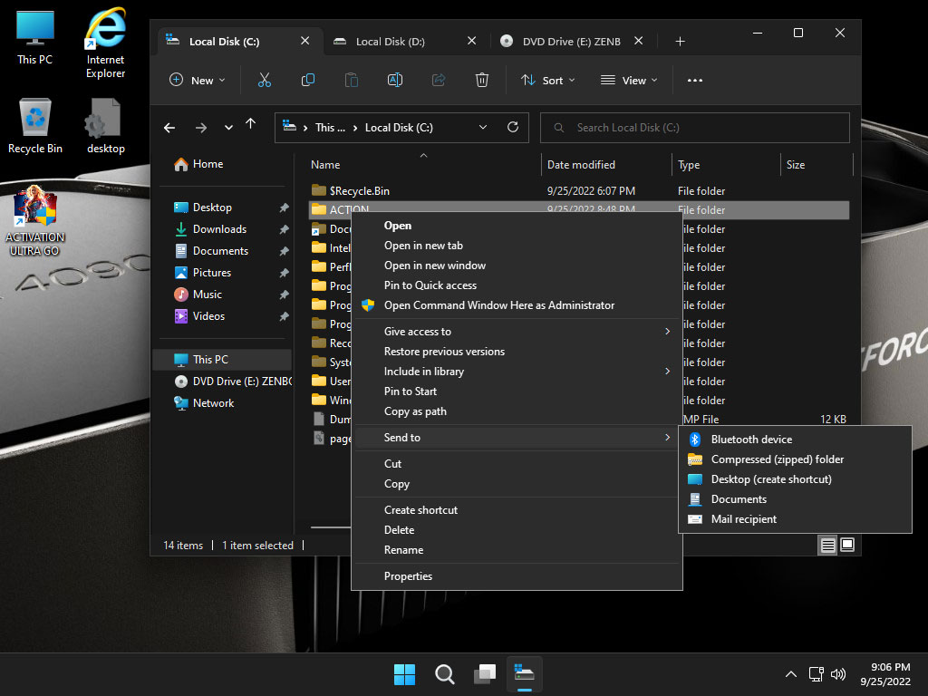The image size is (928, 696).
Task: Switch to large icons view in status bar
Action: click(x=847, y=545)
